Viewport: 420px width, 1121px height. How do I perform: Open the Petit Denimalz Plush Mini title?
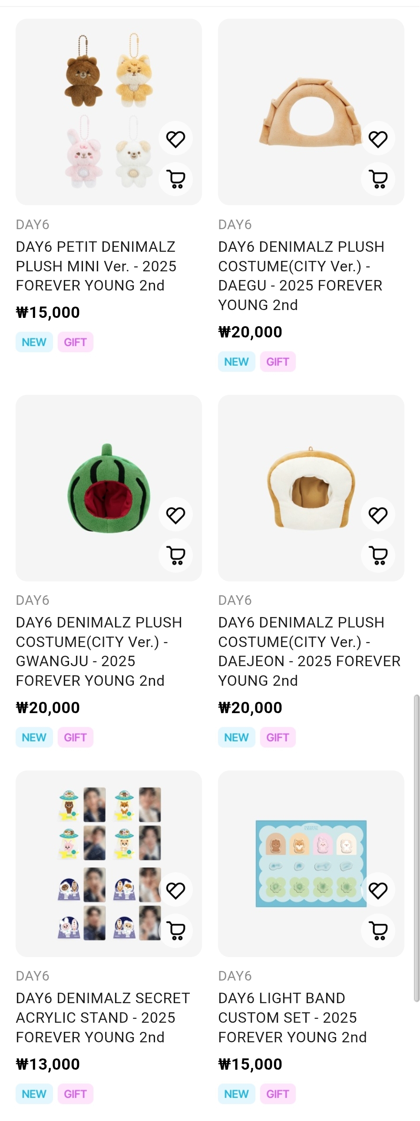(96, 266)
